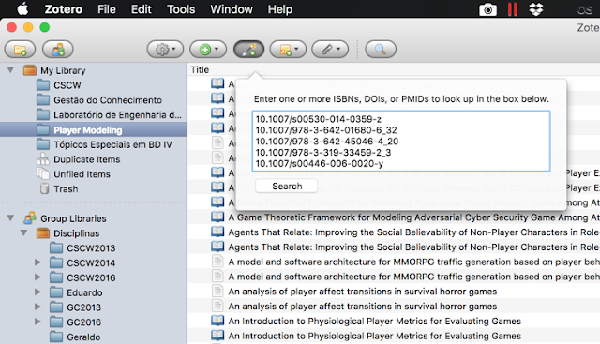Open the Tools menu
The height and width of the screenshot is (344, 600).
(181, 8)
